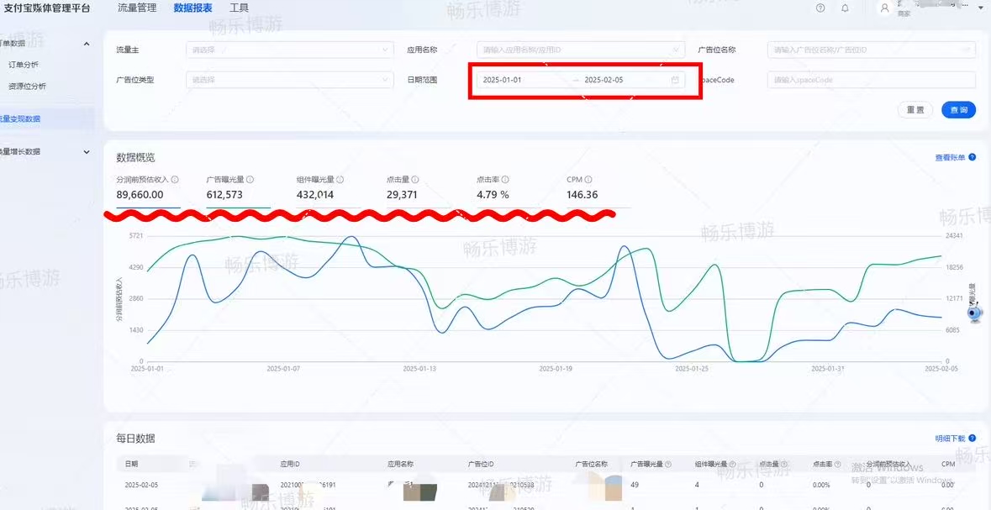Click the 明细下载 download link
Image resolution: width=991 pixels, height=510 pixels.
click(950, 438)
